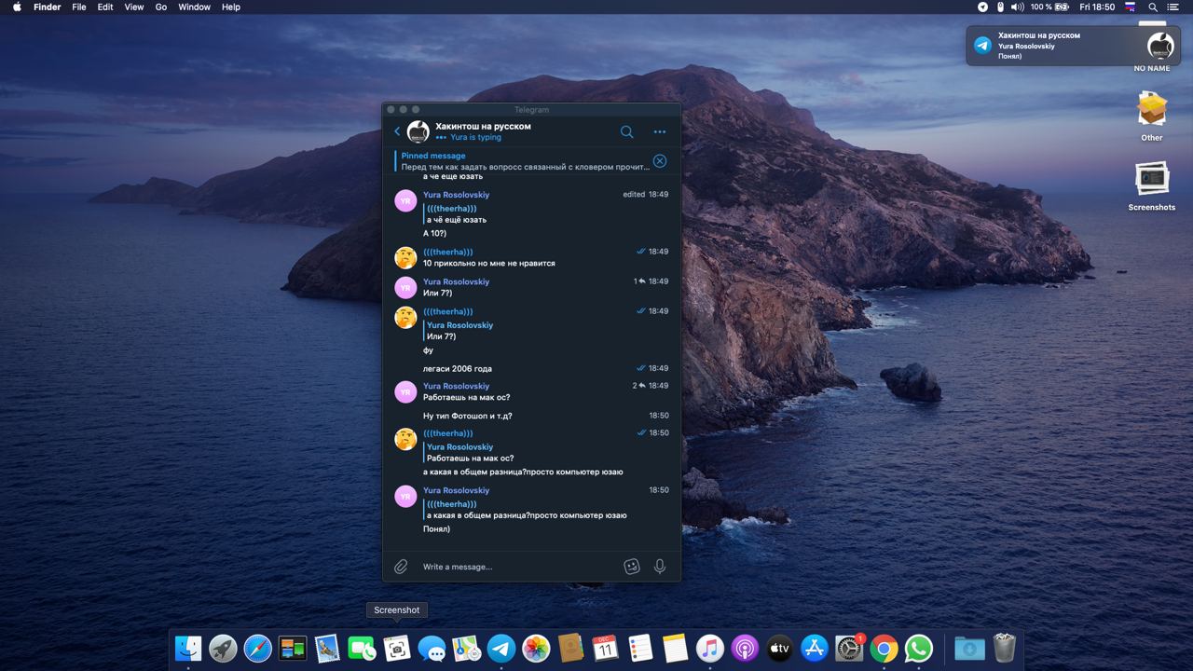This screenshot has height=671, width=1193.
Task: Open Mail from the Dock
Action: coord(327,648)
